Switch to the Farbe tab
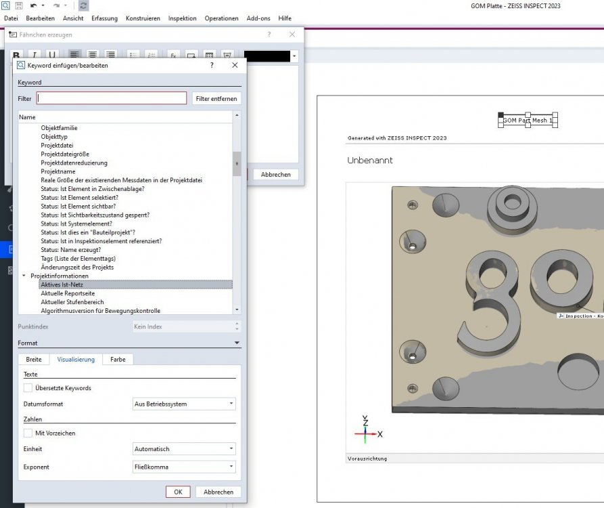 click(118, 360)
